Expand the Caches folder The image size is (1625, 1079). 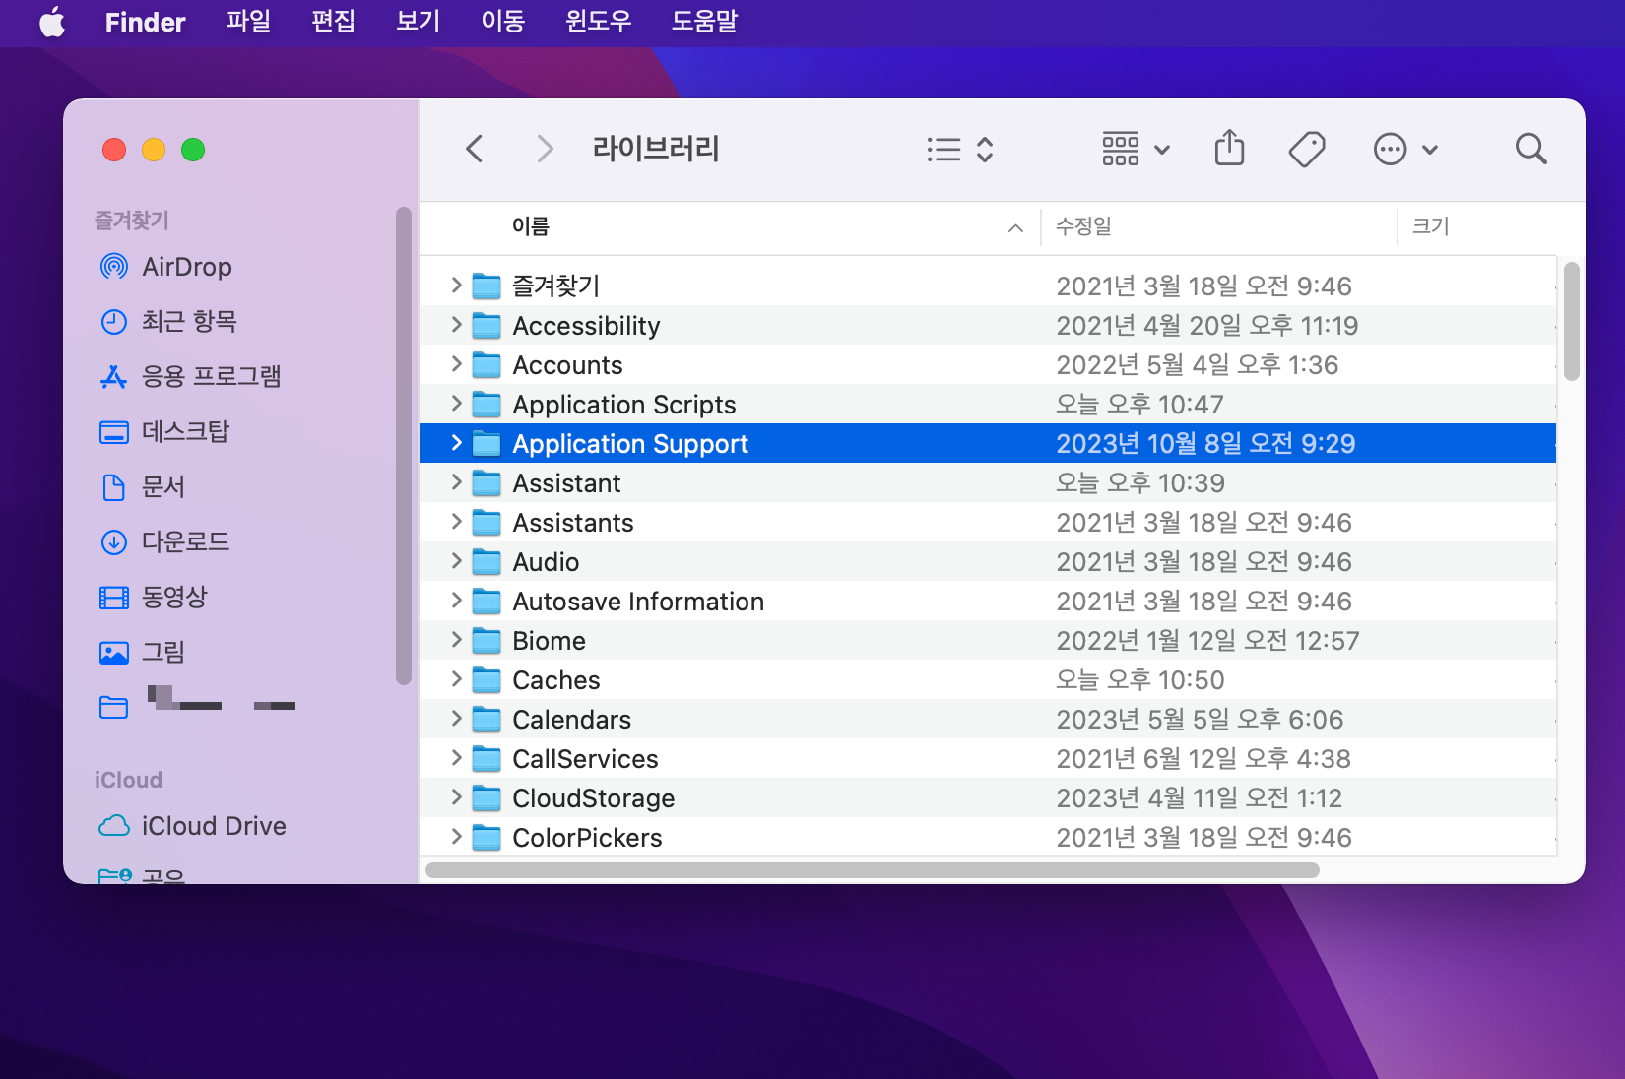point(456,679)
